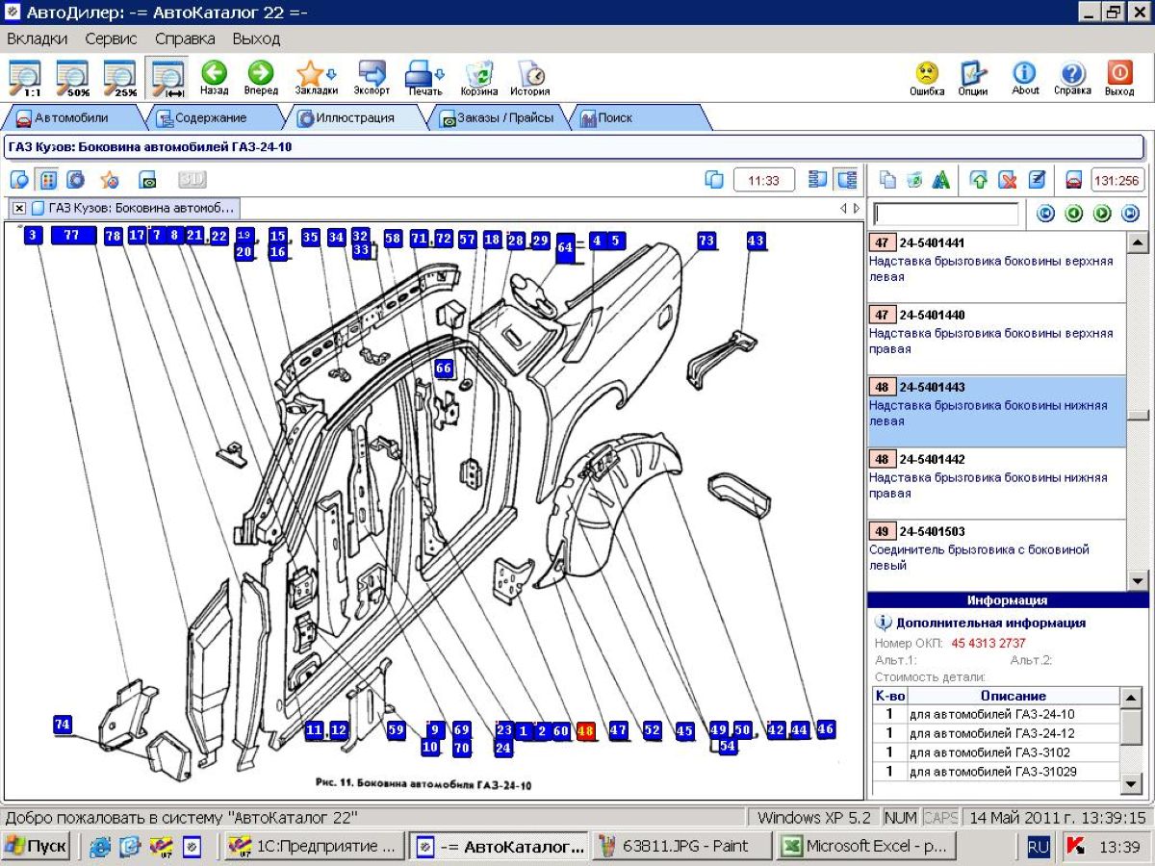Jump to last record navigation button
This screenshot has height=866, width=1155.
[1131, 214]
